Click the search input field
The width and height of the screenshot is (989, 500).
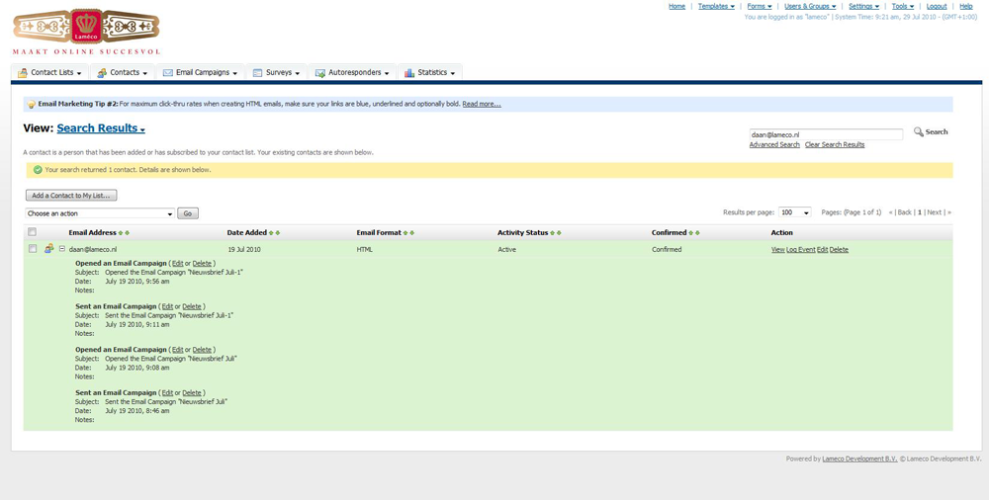pyautogui.click(x=826, y=133)
